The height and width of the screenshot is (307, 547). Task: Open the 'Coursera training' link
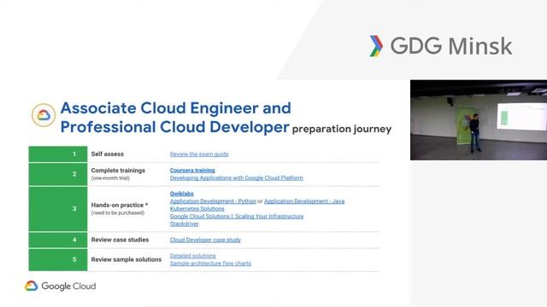[192, 171]
